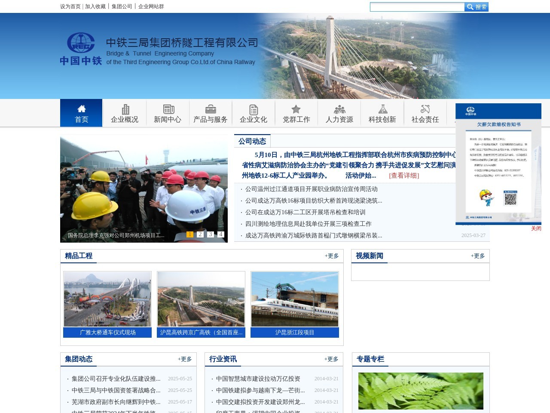Open 人力资源 menu item
Viewport: 550px width, 413px height.
pyautogui.click(x=339, y=120)
